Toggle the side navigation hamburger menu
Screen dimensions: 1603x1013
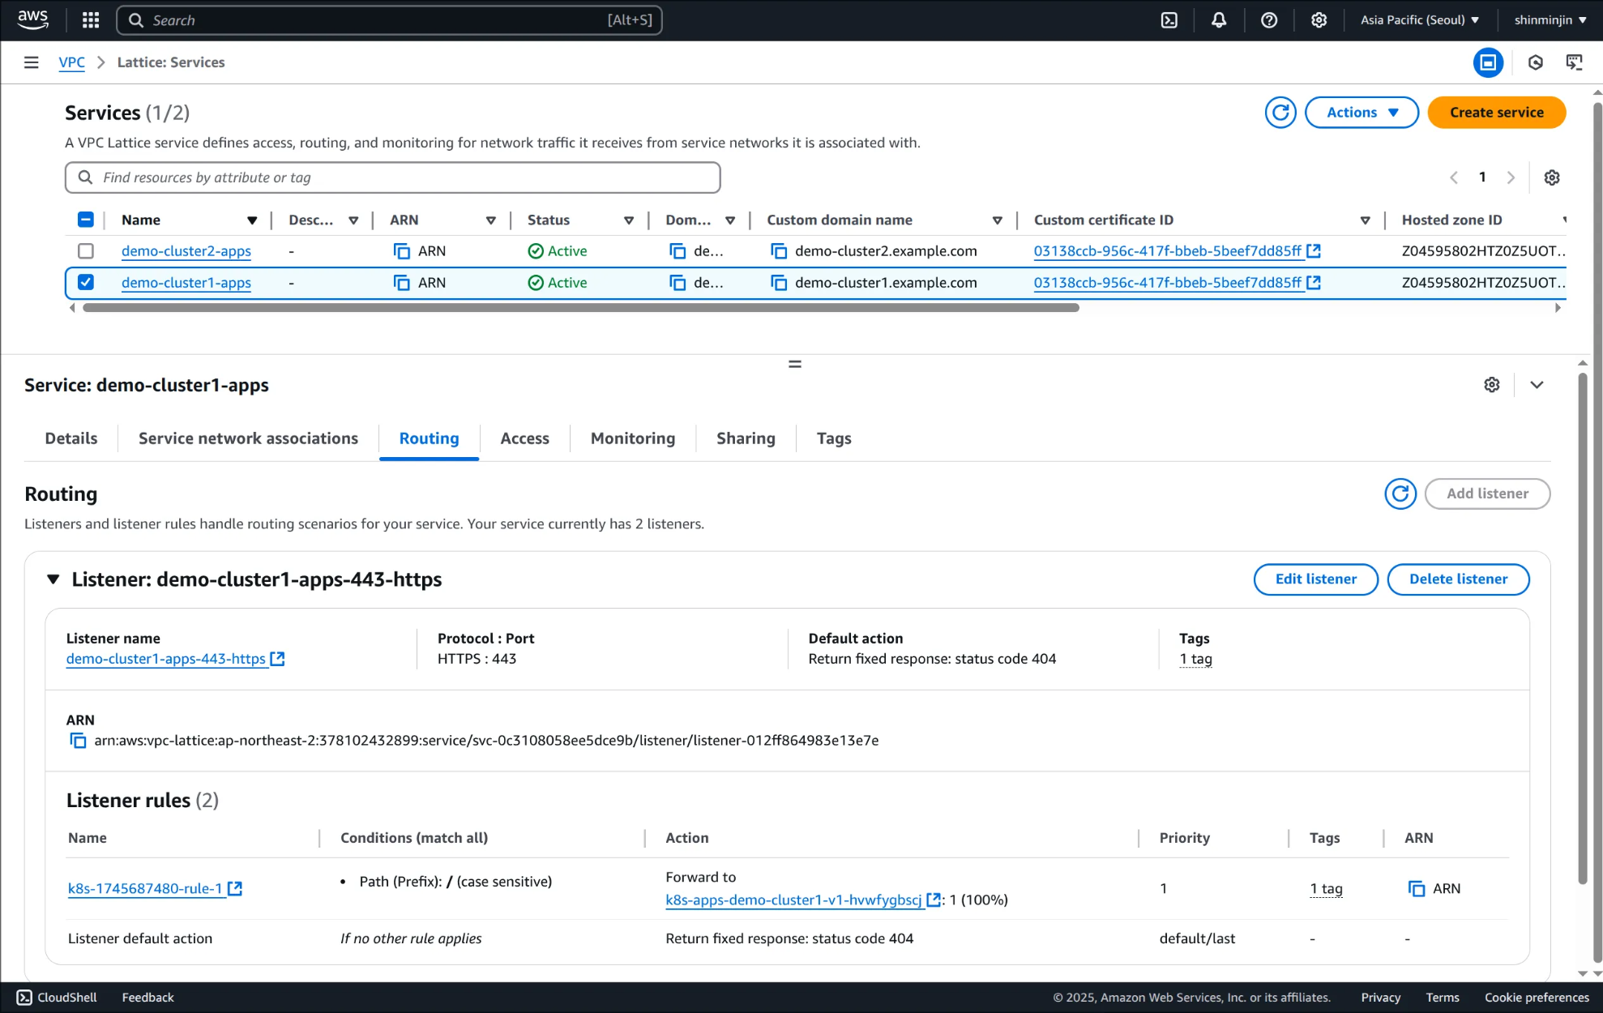(x=32, y=62)
